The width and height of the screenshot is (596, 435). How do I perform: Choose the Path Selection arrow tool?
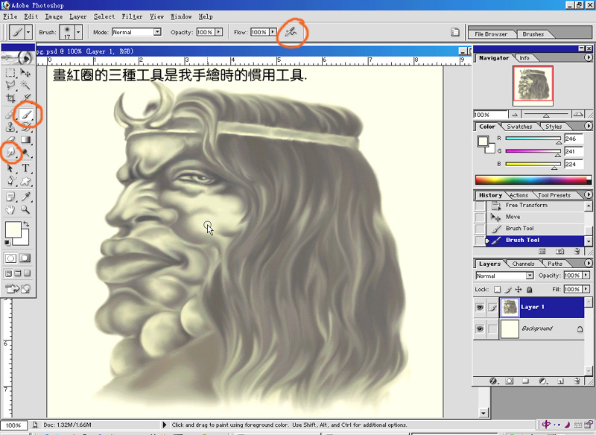pos(10,168)
